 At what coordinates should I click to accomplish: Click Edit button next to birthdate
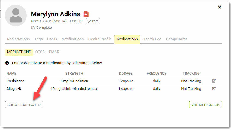[93, 21]
